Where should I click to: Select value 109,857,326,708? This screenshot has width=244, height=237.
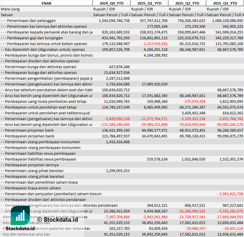coord(116,49)
